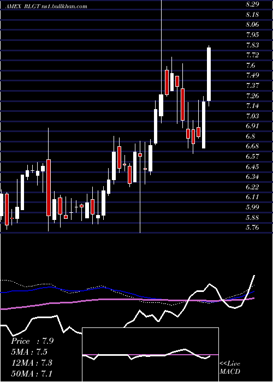The width and height of the screenshot is (273, 382).
Task: Click the AMEX RLGT ns1.bullkhan.com title text
Action: tap(46, 7)
